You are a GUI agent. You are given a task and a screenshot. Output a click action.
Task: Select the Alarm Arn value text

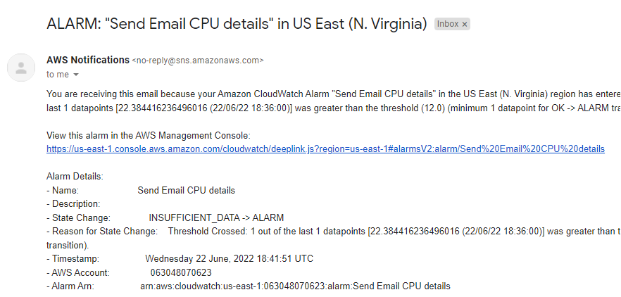click(x=295, y=286)
